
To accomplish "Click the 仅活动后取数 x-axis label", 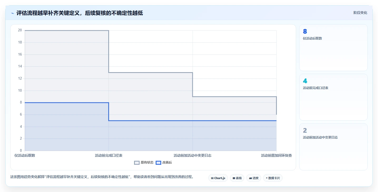I will point(25,156).
